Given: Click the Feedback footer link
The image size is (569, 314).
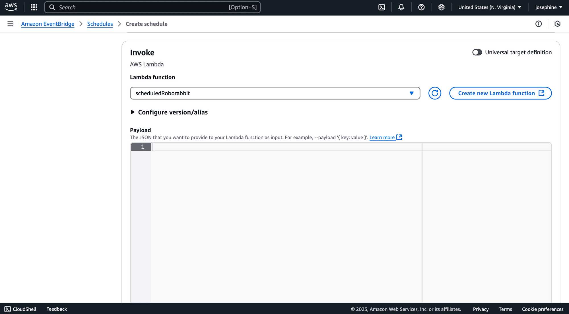Looking at the screenshot, I should (x=57, y=309).
